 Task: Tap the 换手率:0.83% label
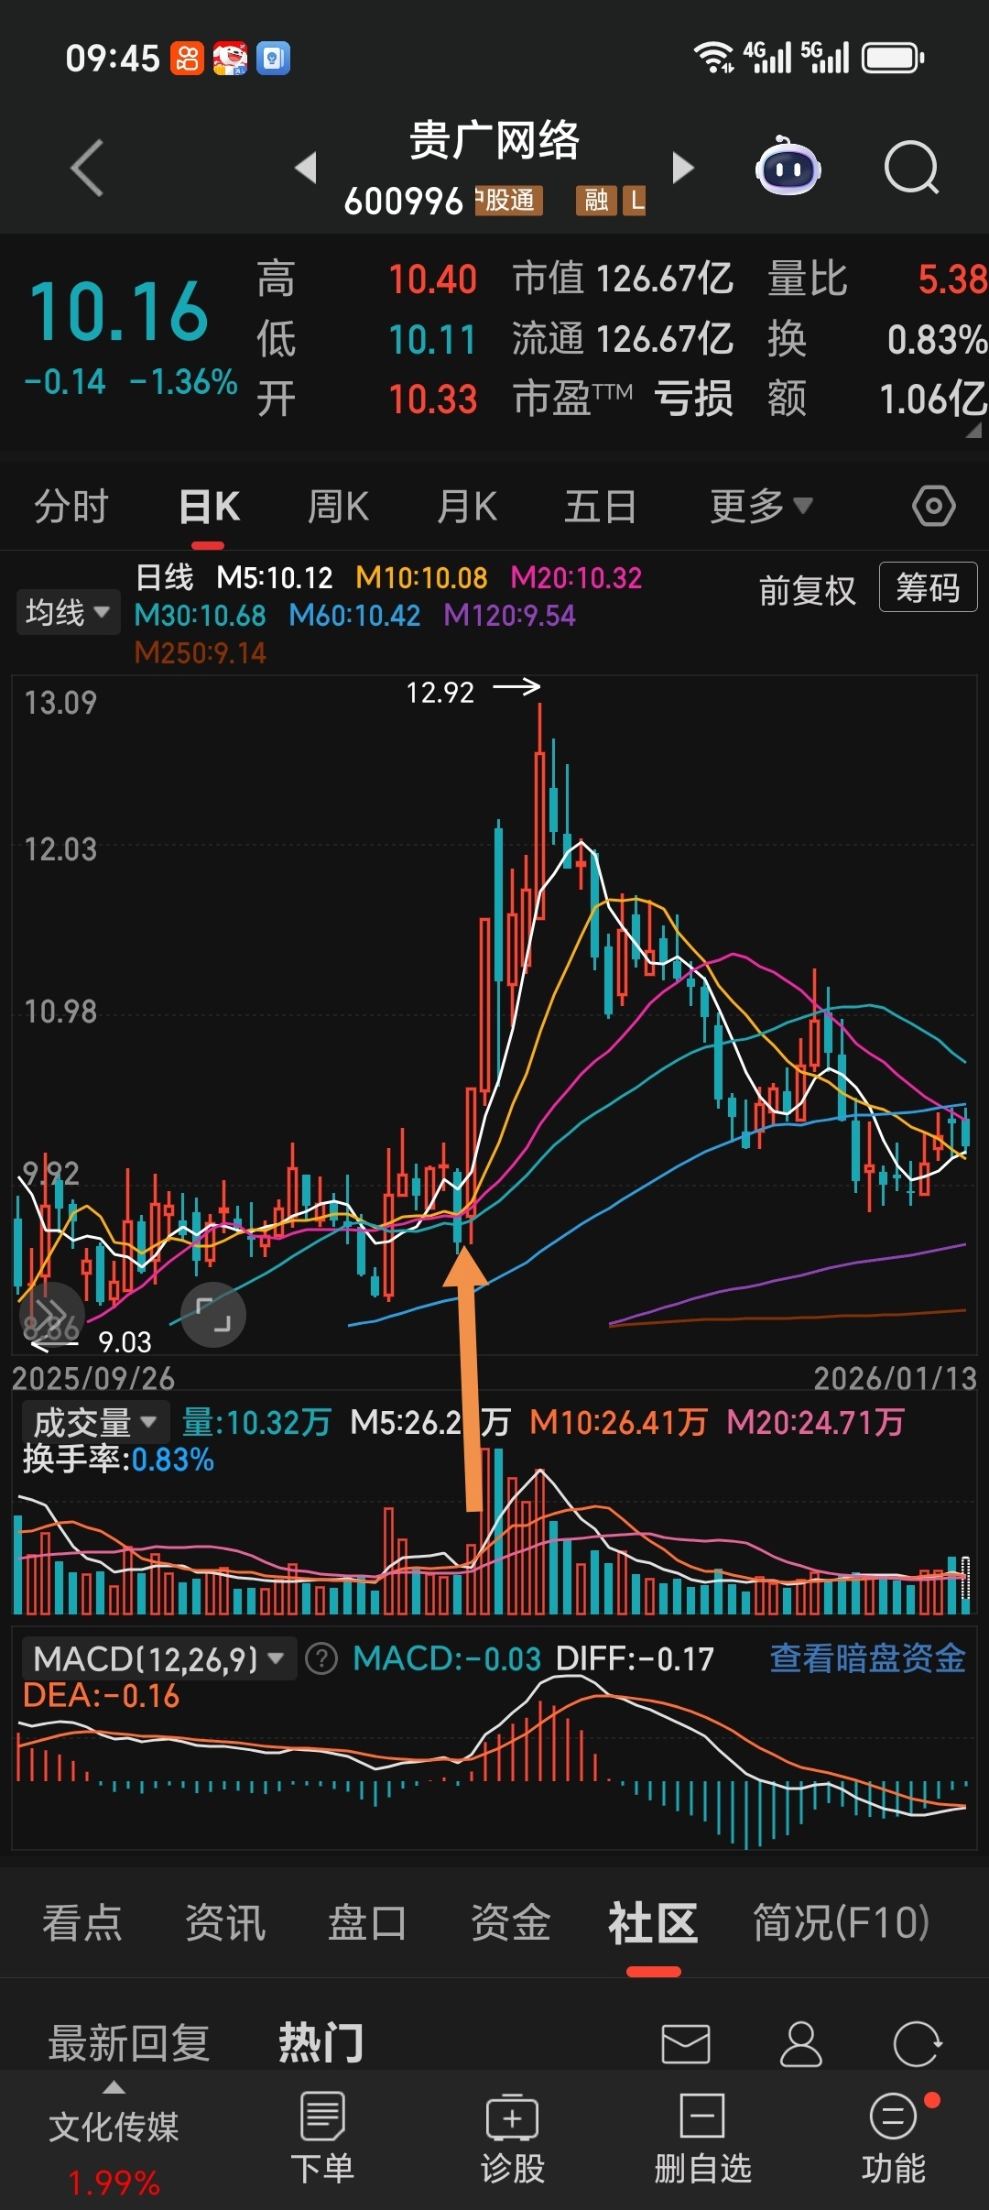[118, 1459]
